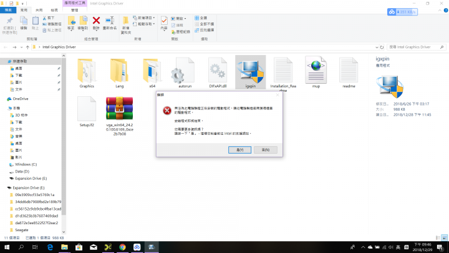The height and width of the screenshot is (253, 449).
Task: Select the Installation_Readme file
Action: click(283, 74)
